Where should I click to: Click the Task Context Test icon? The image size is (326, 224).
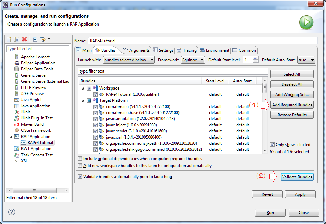pyautogui.click(x=17, y=155)
